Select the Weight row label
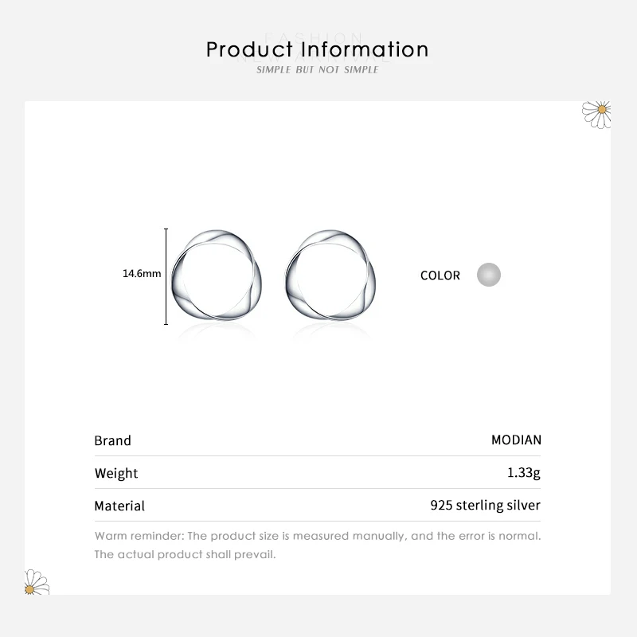This screenshot has height=637, width=637. tap(116, 473)
